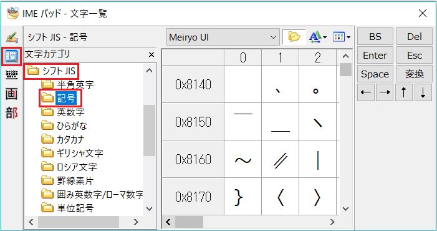The width and height of the screenshot is (437, 231).
Task: Open the soft keyboard icon
Action: 12,75
